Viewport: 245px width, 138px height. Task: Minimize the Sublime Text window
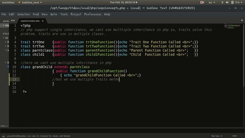(230, 8)
